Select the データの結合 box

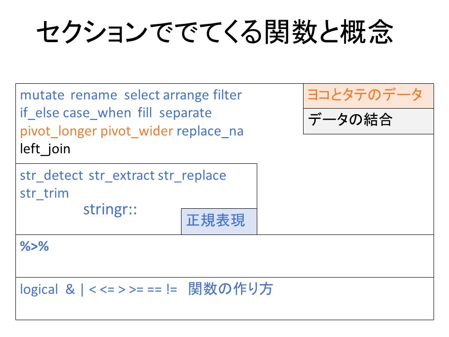[369, 121]
